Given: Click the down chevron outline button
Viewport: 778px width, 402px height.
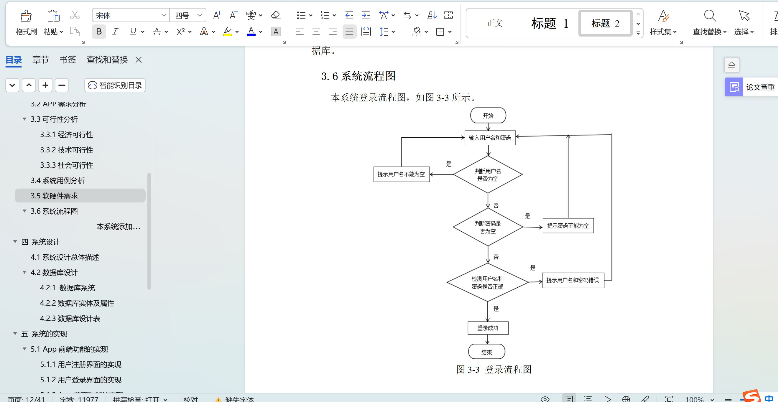Looking at the screenshot, I should coord(12,85).
